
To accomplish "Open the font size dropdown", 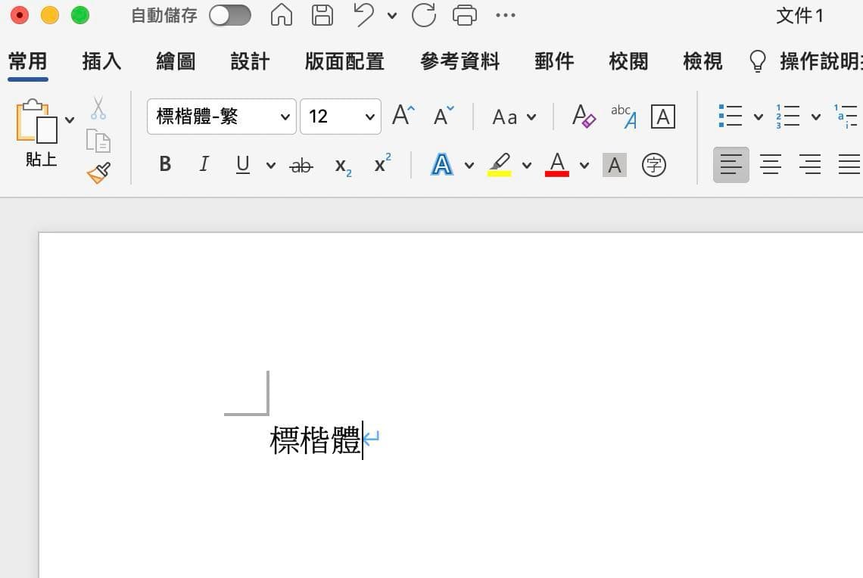I will coord(370,117).
